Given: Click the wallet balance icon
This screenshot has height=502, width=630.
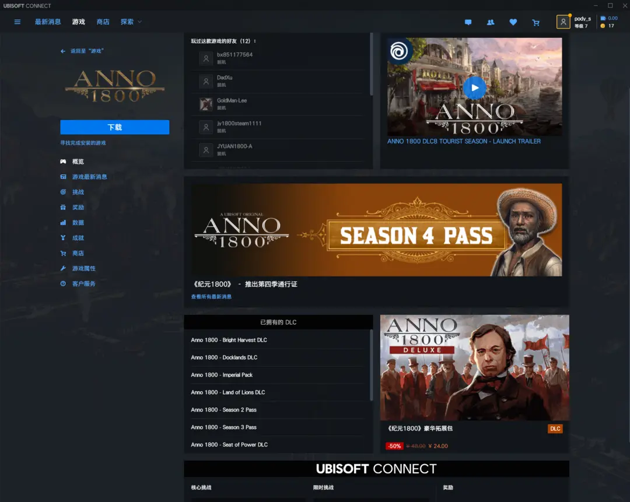Looking at the screenshot, I should click(x=603, y=18).
